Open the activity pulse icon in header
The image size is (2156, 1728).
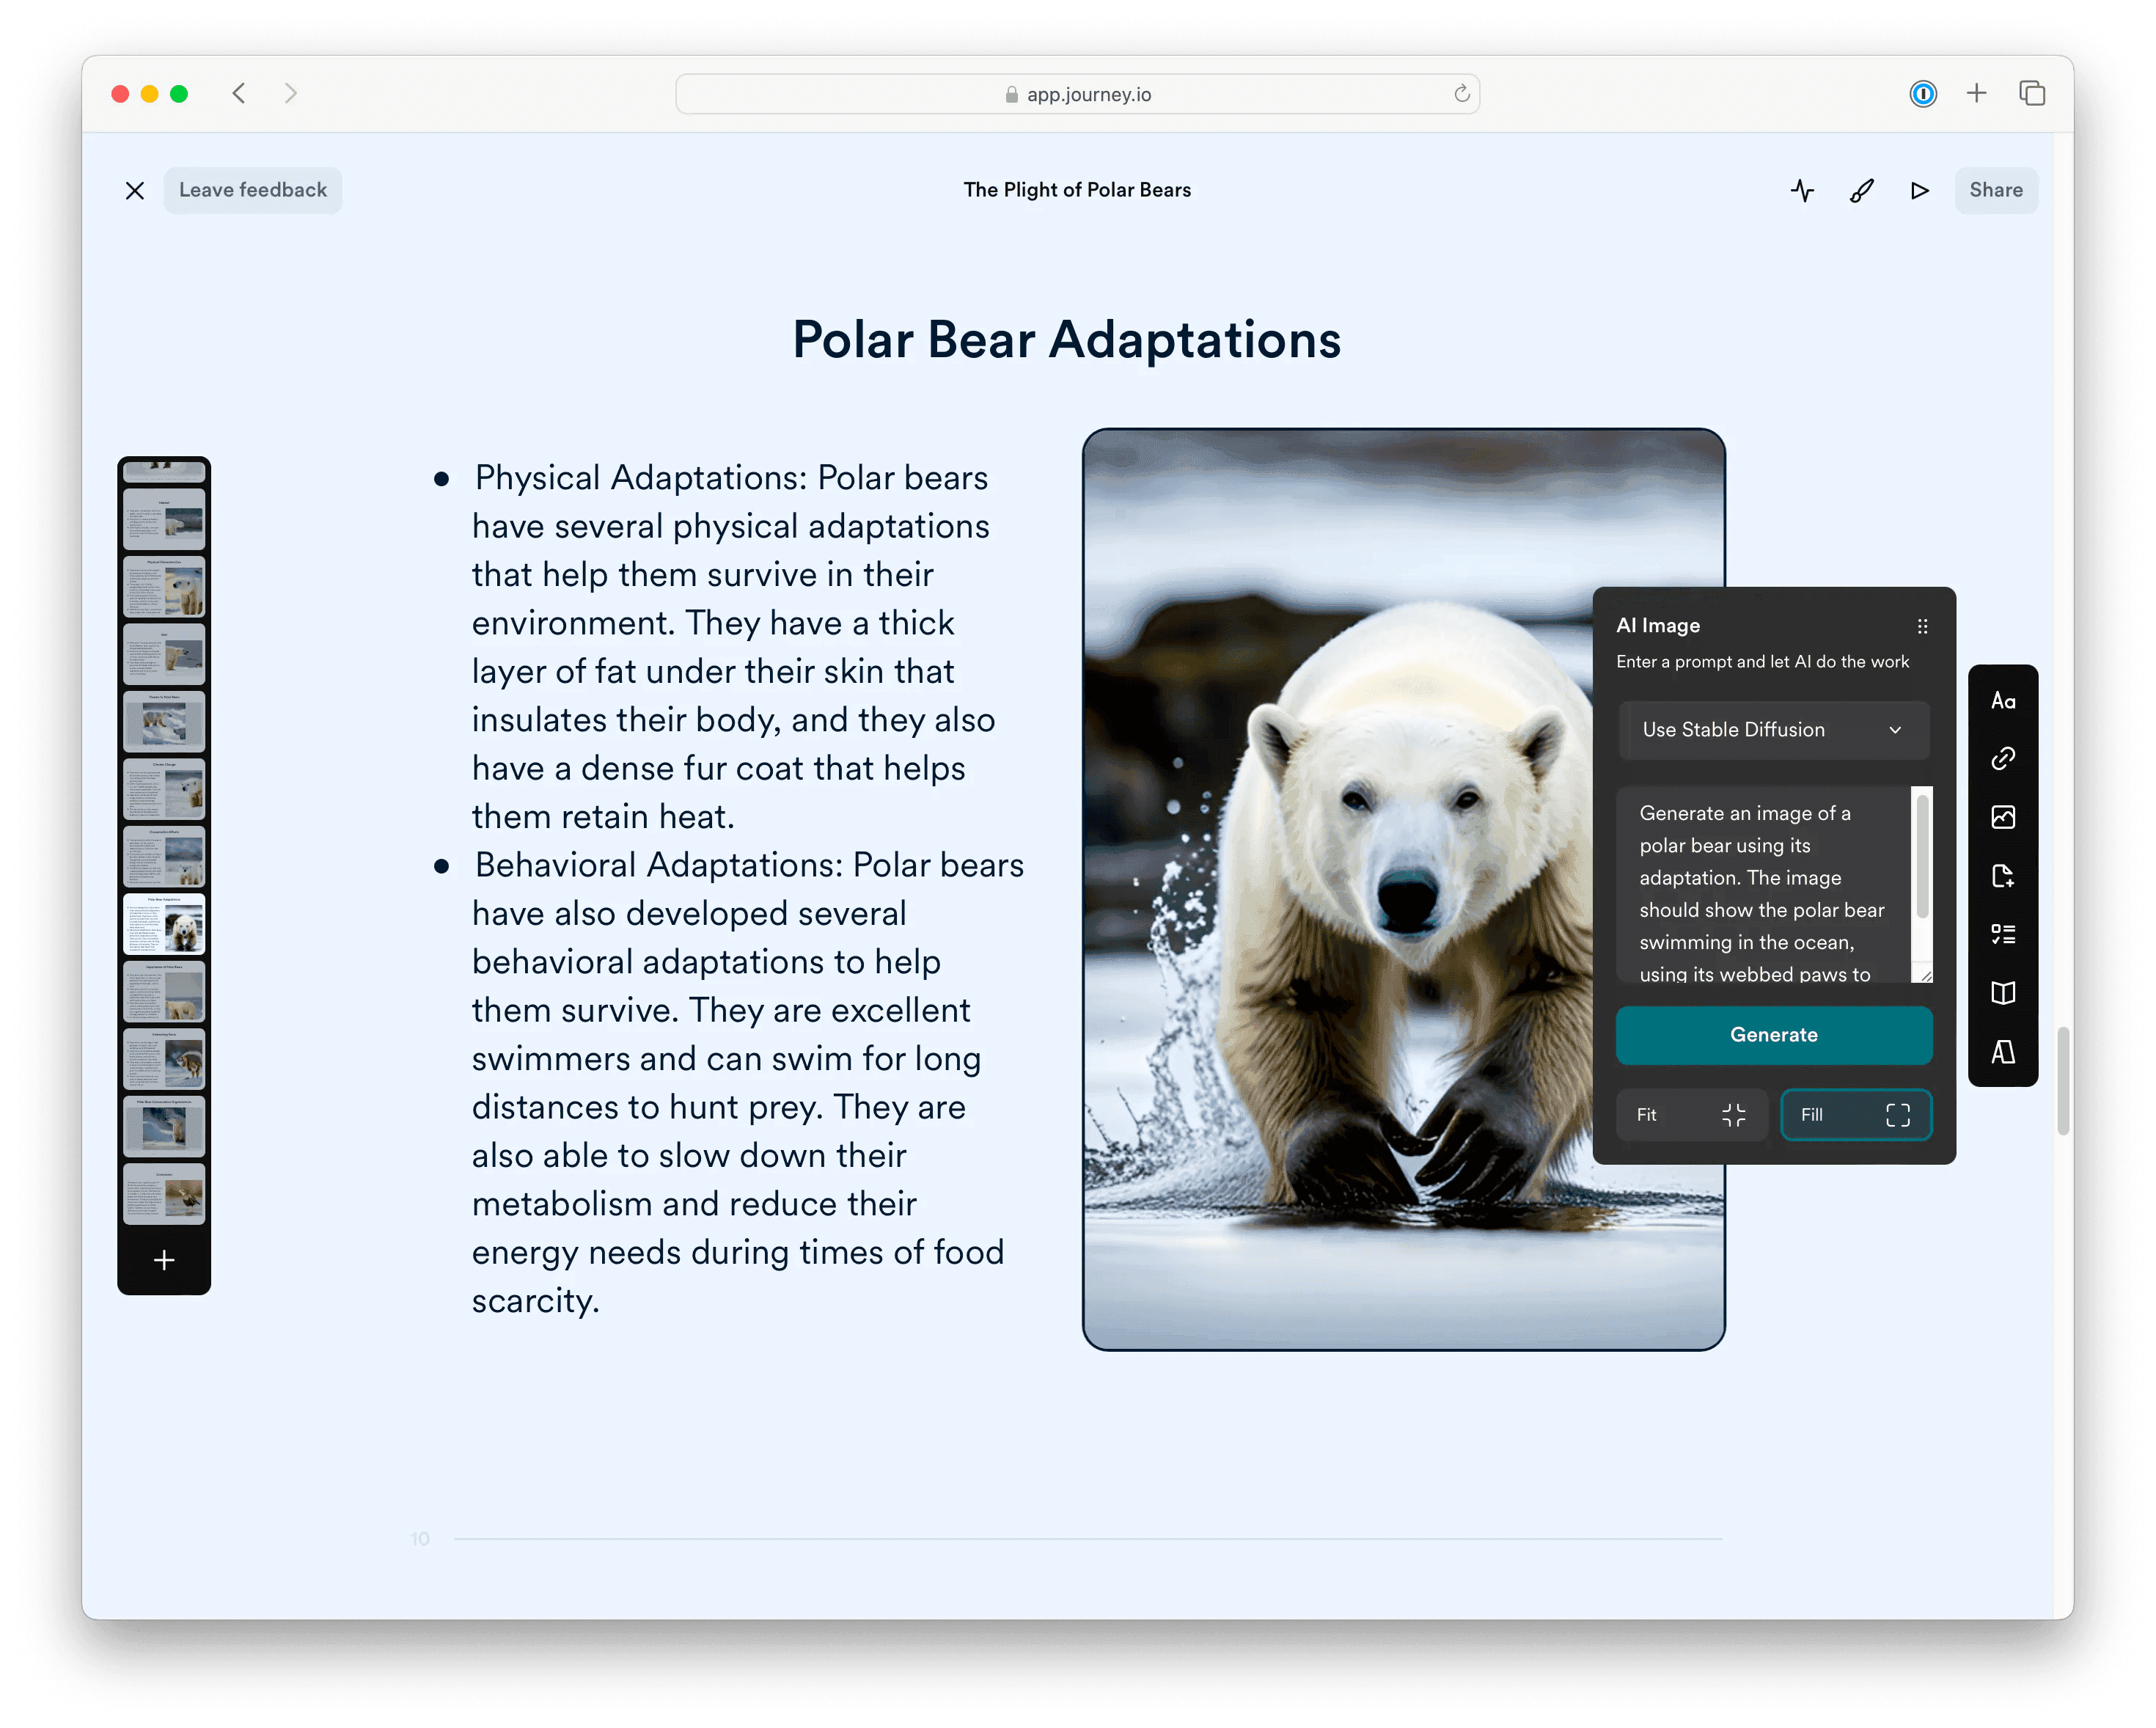tap(1802, 190)
